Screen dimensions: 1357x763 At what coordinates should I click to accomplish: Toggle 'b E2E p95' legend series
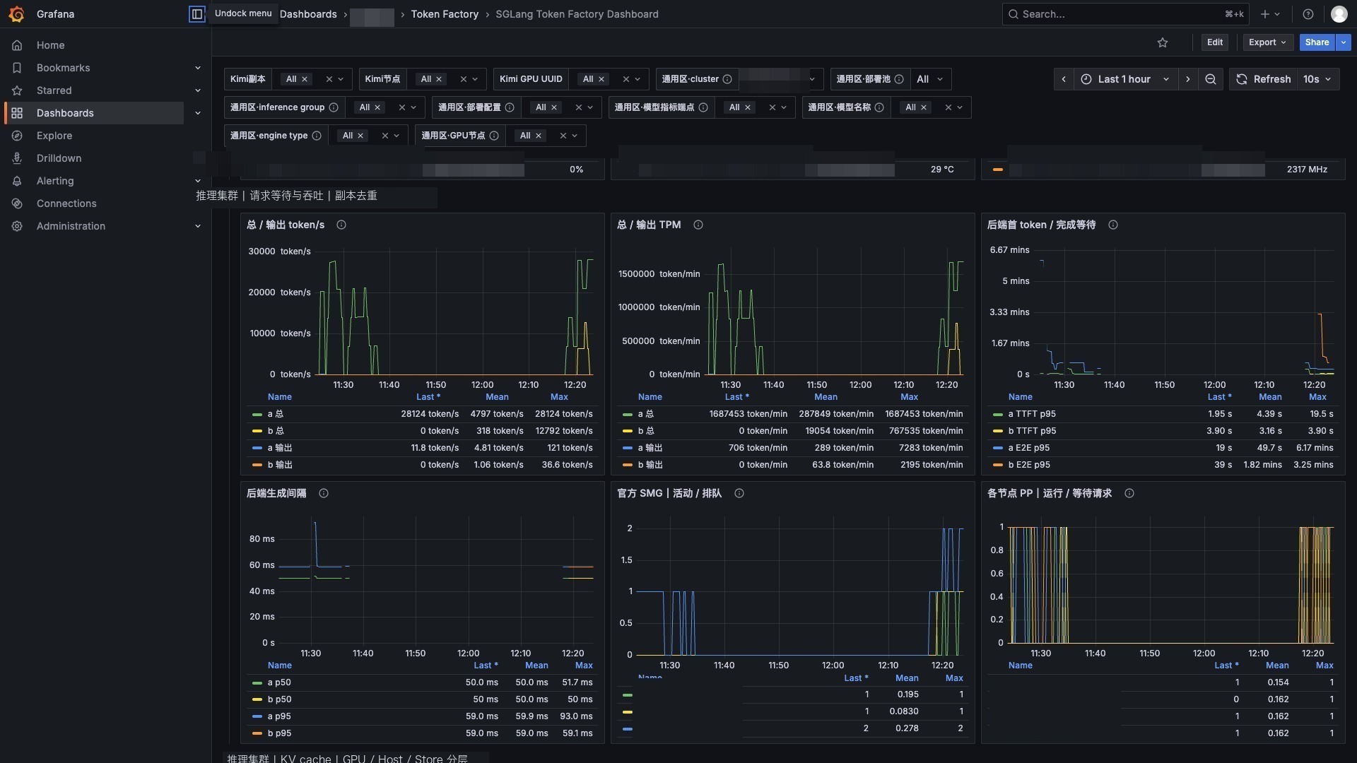click(x=1029, y=465)
